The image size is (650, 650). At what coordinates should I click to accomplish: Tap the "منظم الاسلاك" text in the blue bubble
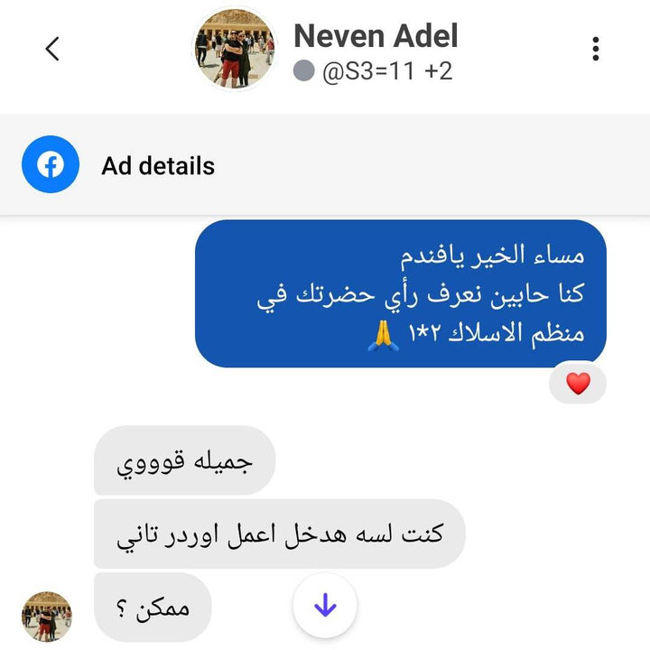pyautogui.click(x=516, y=334)
